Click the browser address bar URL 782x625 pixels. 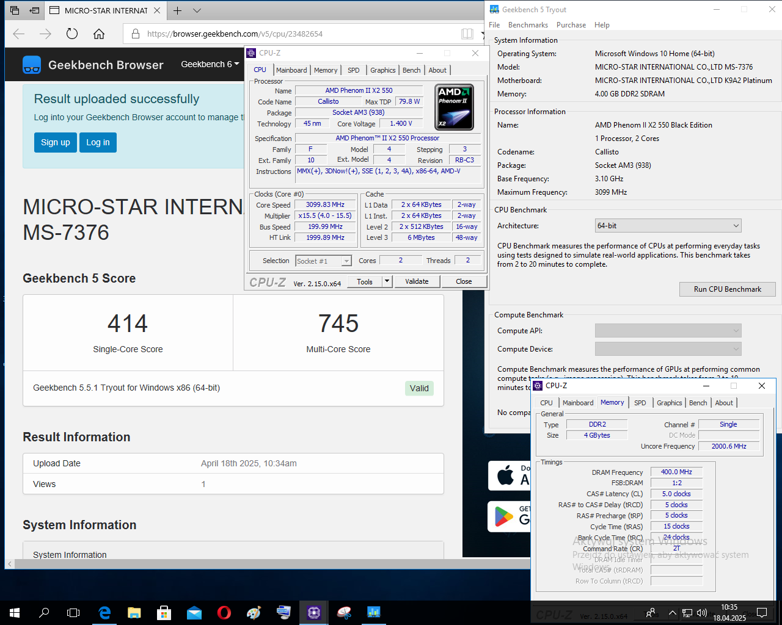[x=235, y=34]
